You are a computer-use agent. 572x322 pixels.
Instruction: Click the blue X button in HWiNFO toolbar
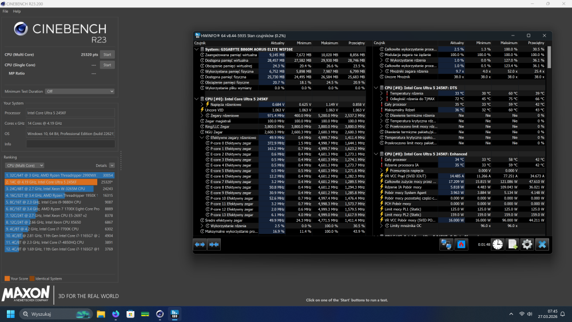coord(542,244)
